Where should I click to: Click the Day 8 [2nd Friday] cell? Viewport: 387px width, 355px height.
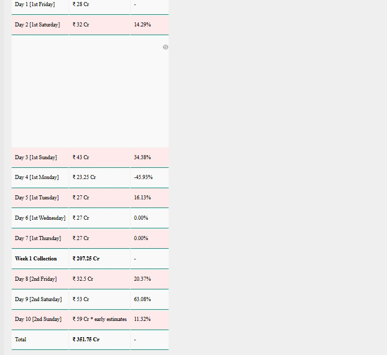click(36, 279)
